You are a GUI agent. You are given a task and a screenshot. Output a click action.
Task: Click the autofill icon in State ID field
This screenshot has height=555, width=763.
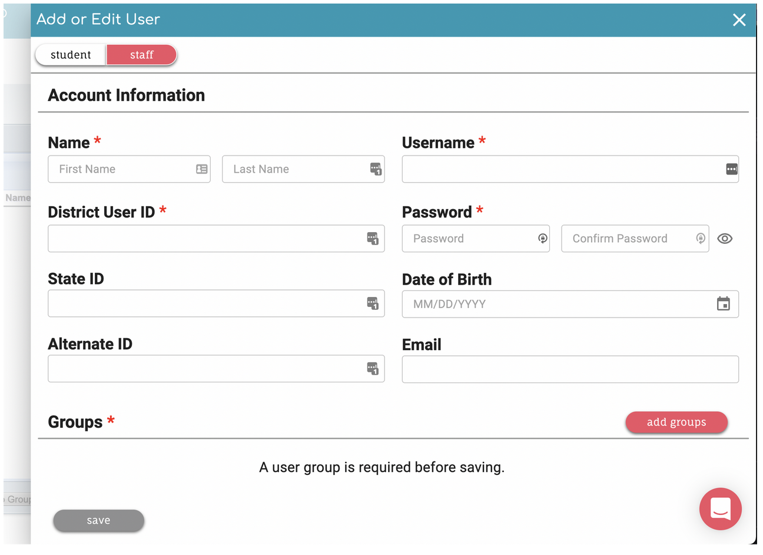click(373, 303)
